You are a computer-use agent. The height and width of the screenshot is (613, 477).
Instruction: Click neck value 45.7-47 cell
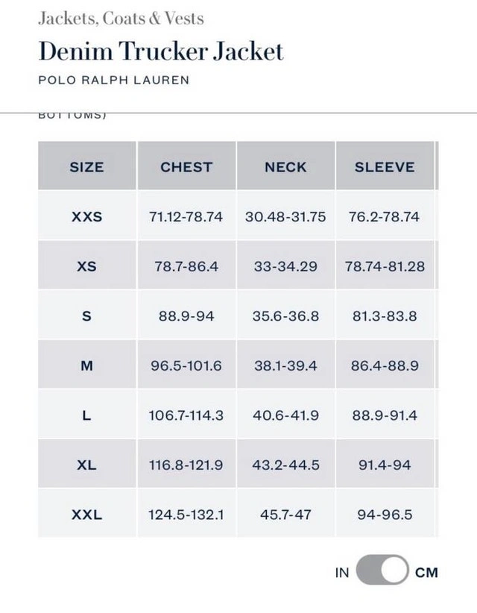(x=285, y=515)
